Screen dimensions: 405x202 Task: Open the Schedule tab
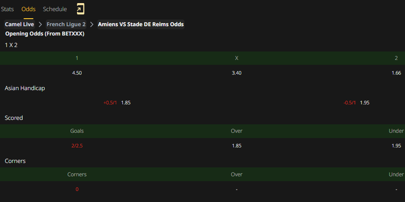pos(55,9)
